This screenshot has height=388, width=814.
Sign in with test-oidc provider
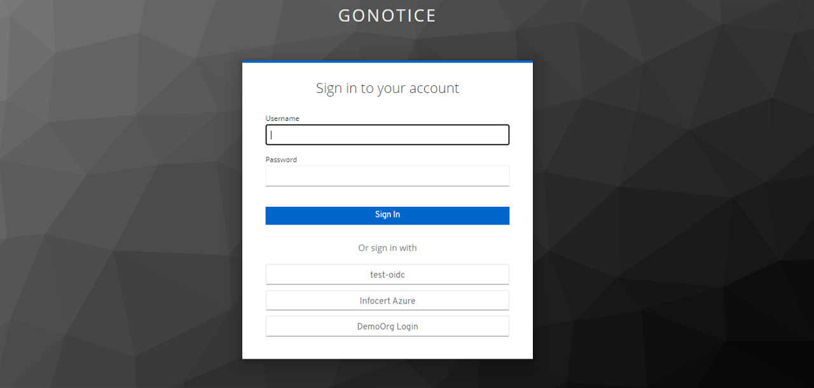tap(387, 275)
